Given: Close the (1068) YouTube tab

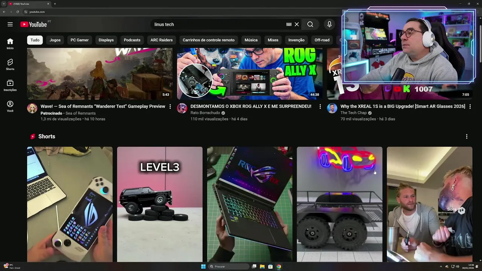Looking at the screenshot, I should [x=48, y=4].
